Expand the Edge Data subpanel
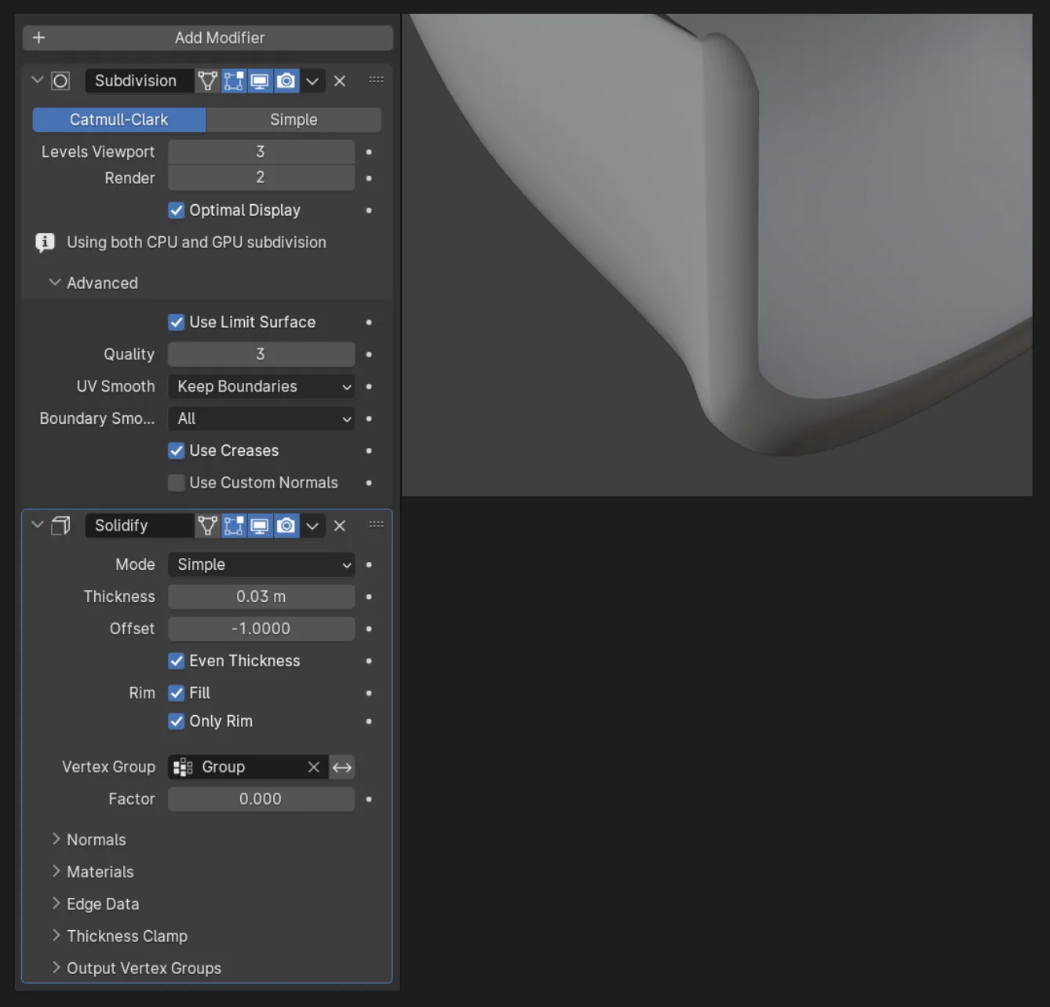1050x1007 pixels. tap(56, 903)
